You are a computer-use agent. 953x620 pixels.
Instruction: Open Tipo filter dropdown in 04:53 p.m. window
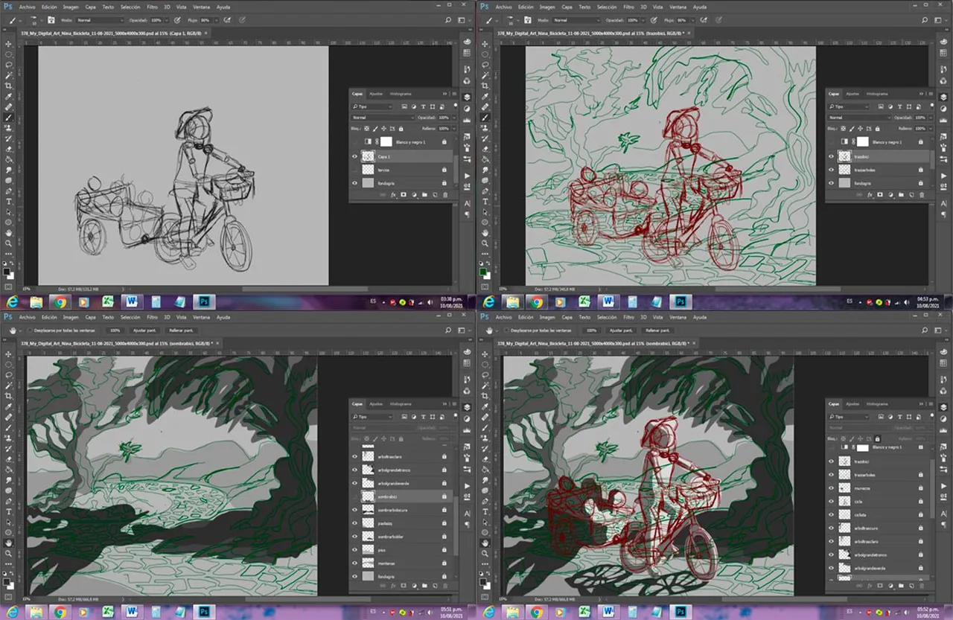[848, 106]
